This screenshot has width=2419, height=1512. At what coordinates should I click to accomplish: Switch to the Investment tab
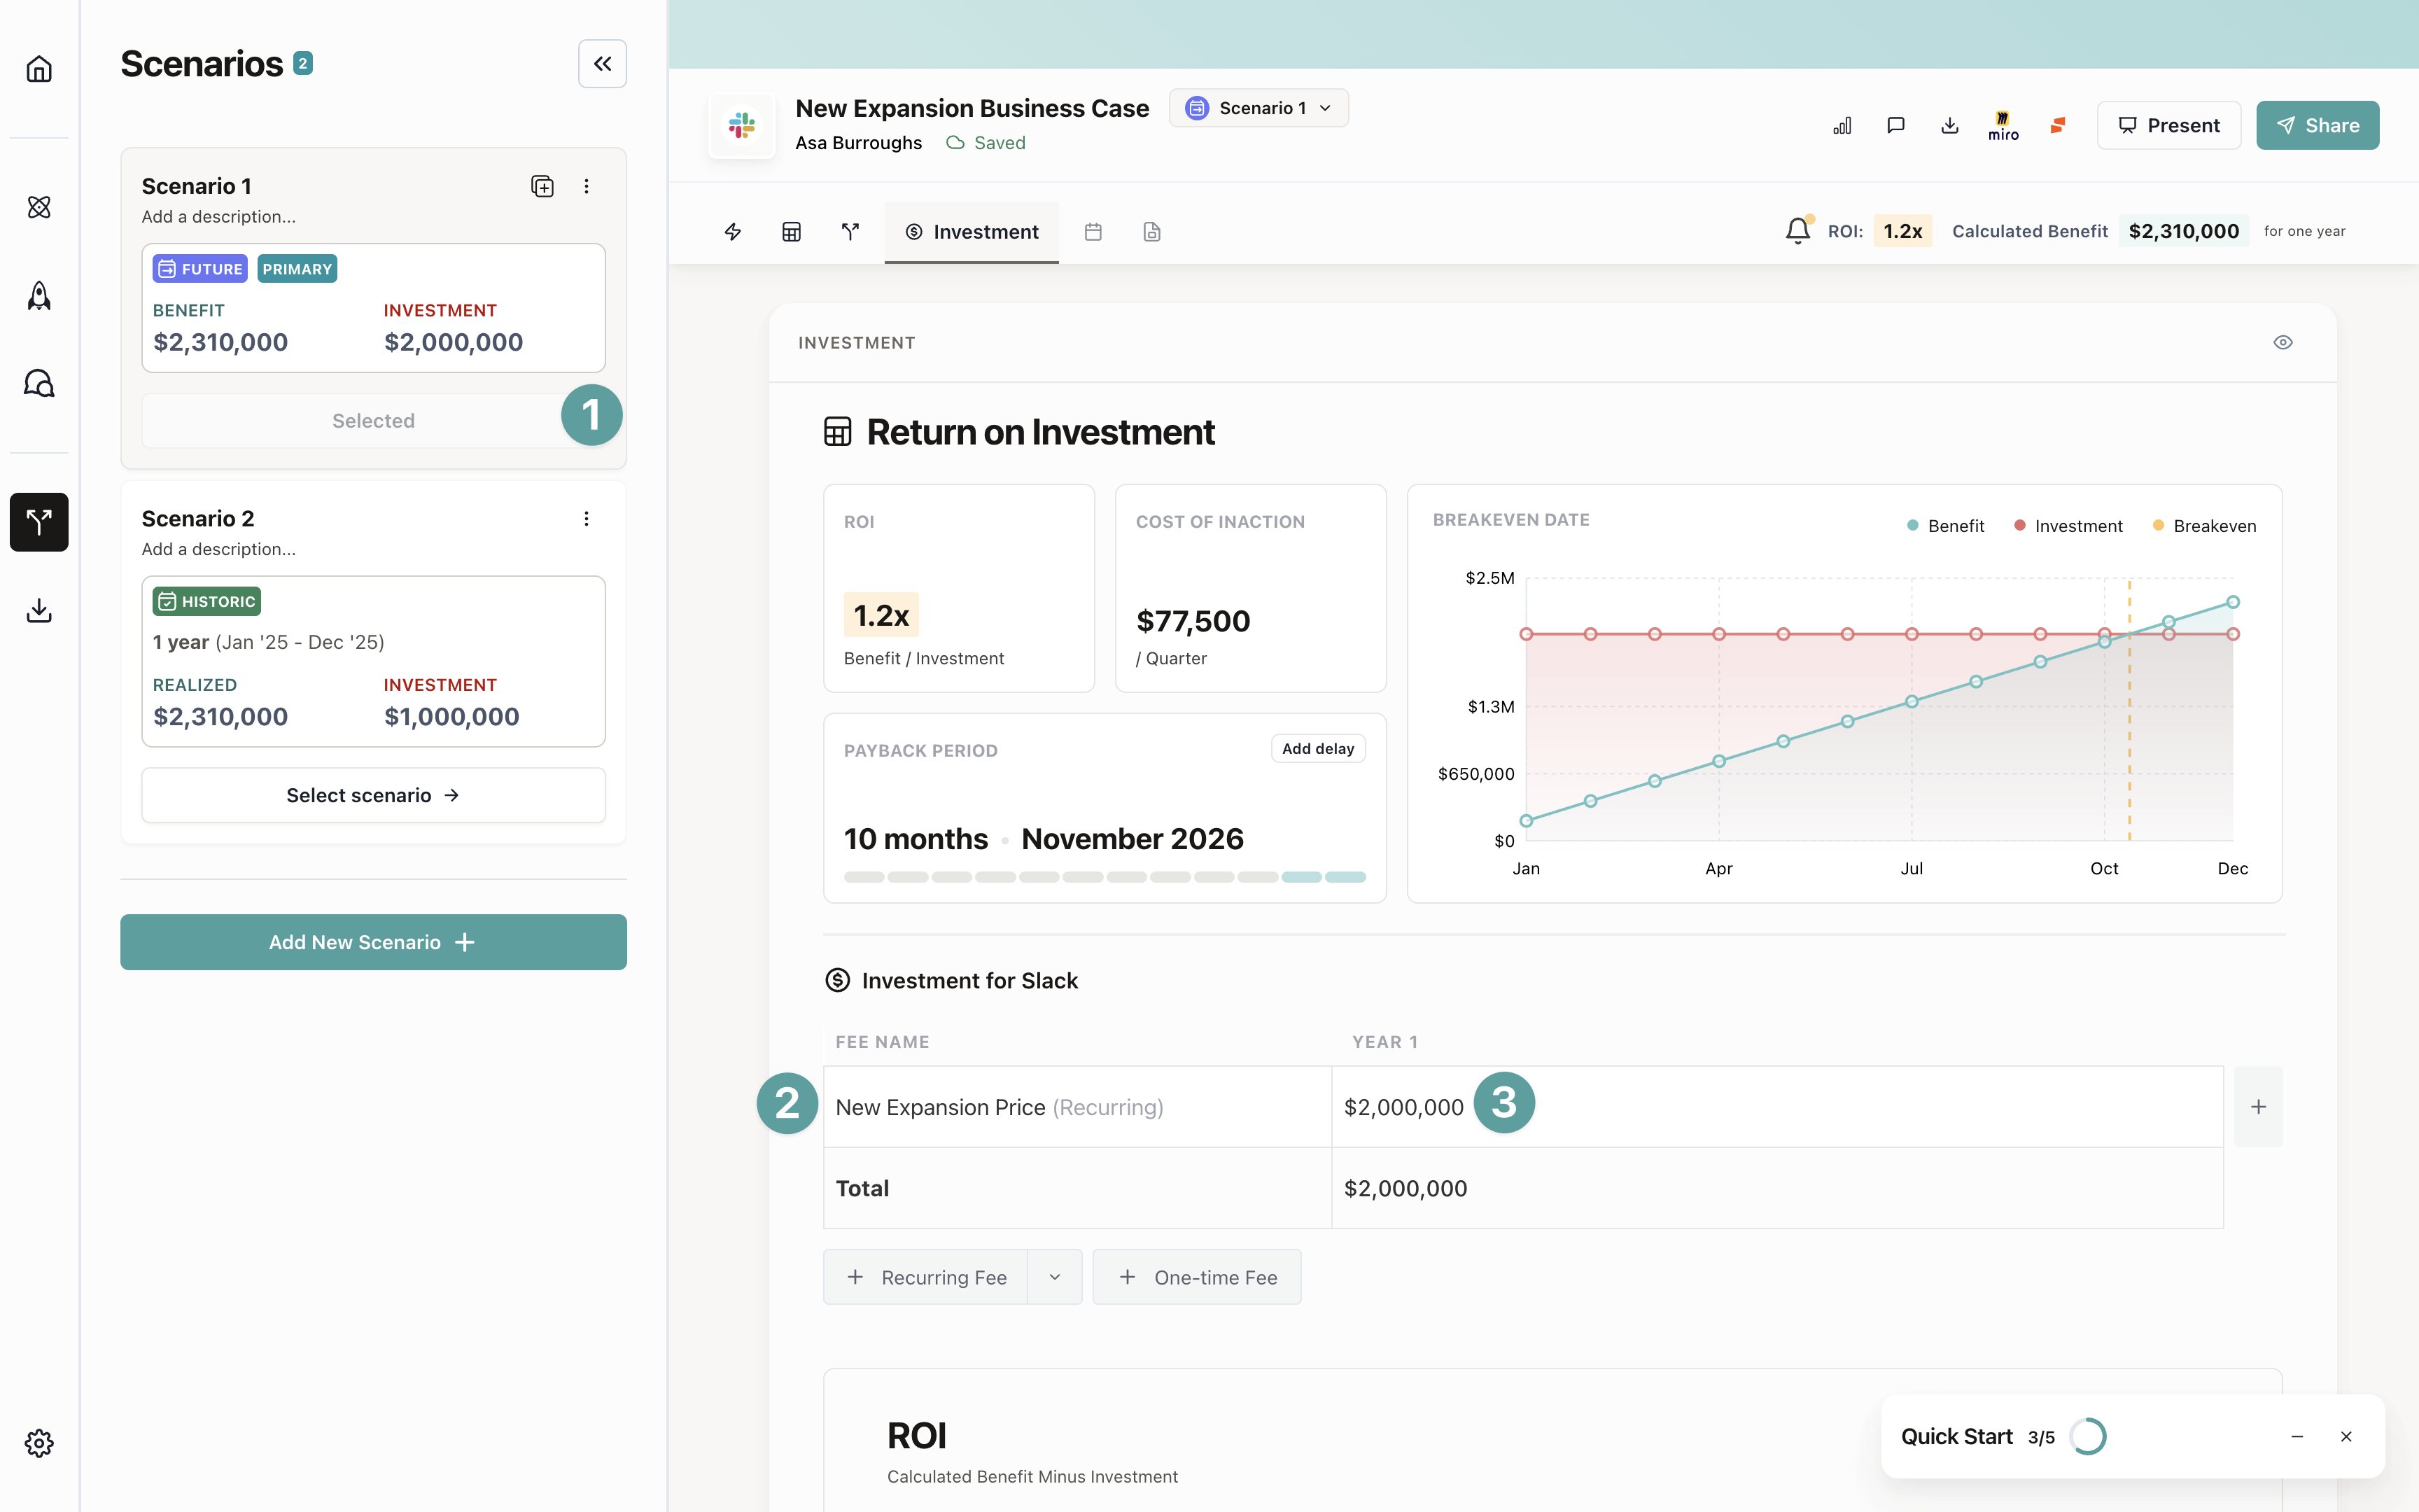[x=972, y=232]
